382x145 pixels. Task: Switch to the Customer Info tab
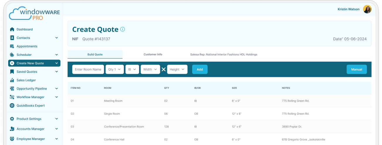153,54
